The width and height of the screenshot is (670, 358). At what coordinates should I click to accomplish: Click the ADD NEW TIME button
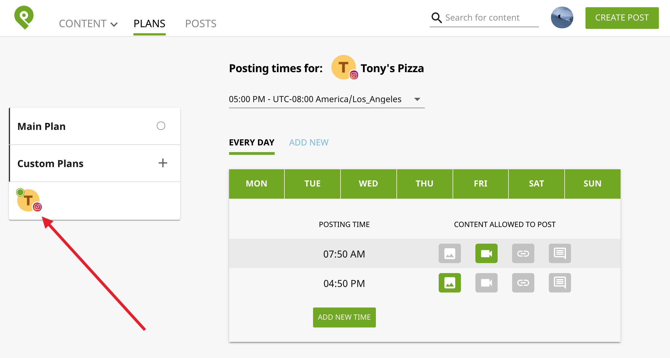coord(344,317)
